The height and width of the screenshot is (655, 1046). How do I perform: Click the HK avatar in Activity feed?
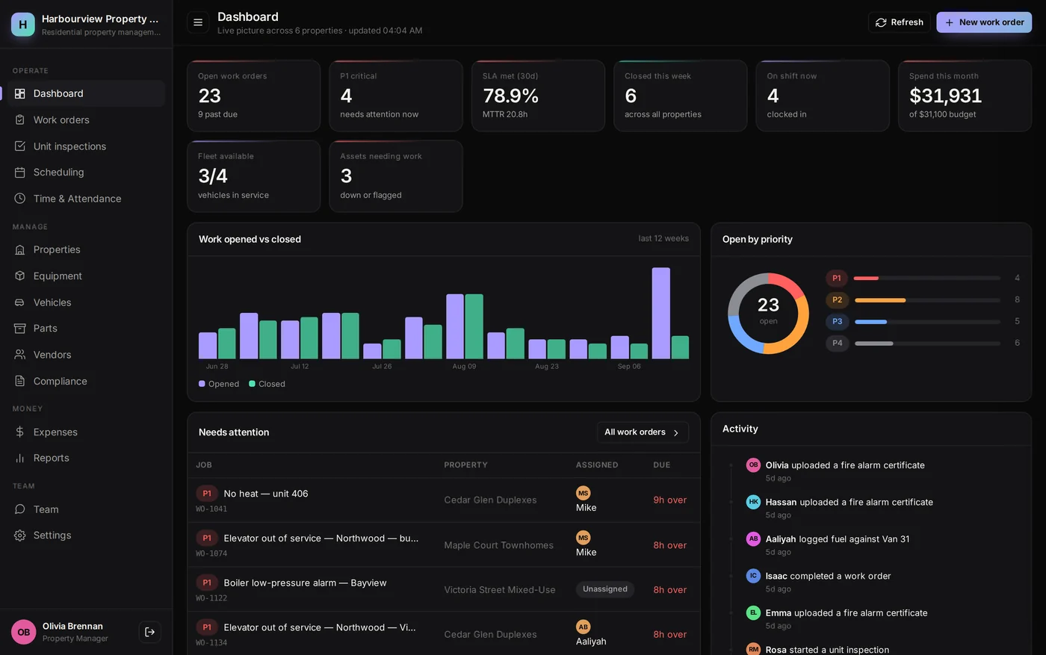tap(753, 502)
